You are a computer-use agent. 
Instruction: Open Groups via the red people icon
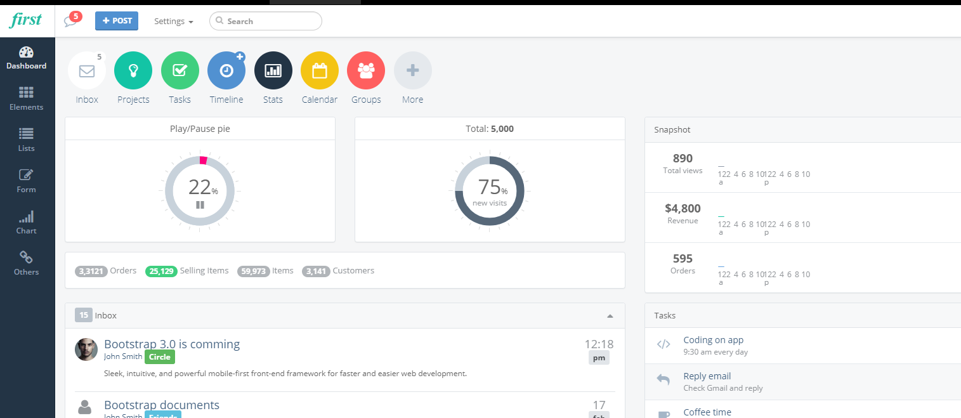tap(366, 70)
